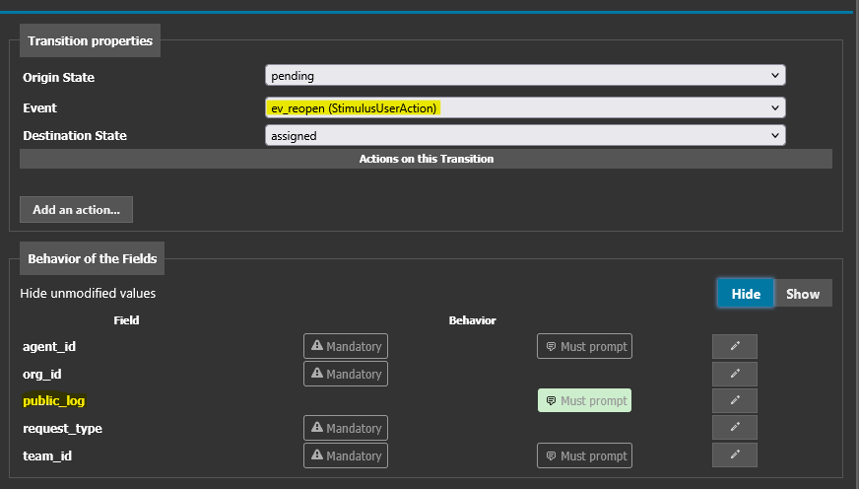Click the Add an action button

[x=76, y=209]
